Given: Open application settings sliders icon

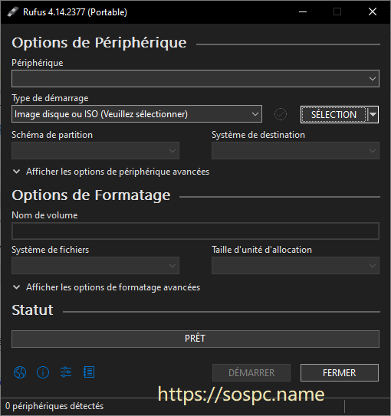Looking at the screenshot, I should point(66,372).
